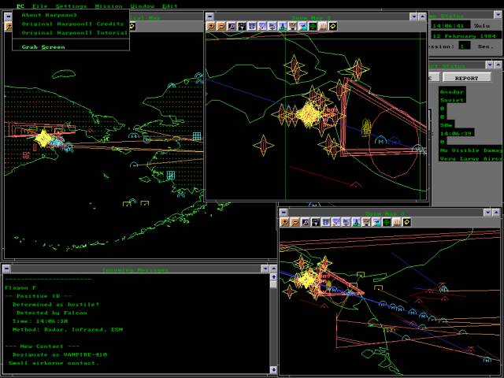
Task: Choose About Harpoon3 from the menu
Action: click(49, 15)
